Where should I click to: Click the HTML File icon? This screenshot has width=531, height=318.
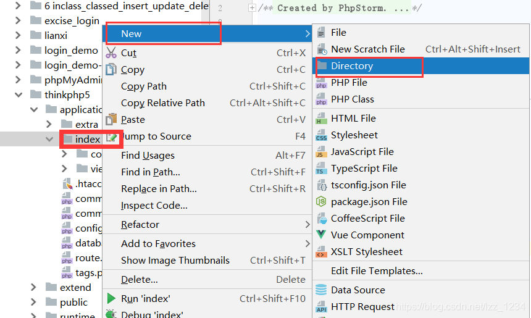[321, 119]
